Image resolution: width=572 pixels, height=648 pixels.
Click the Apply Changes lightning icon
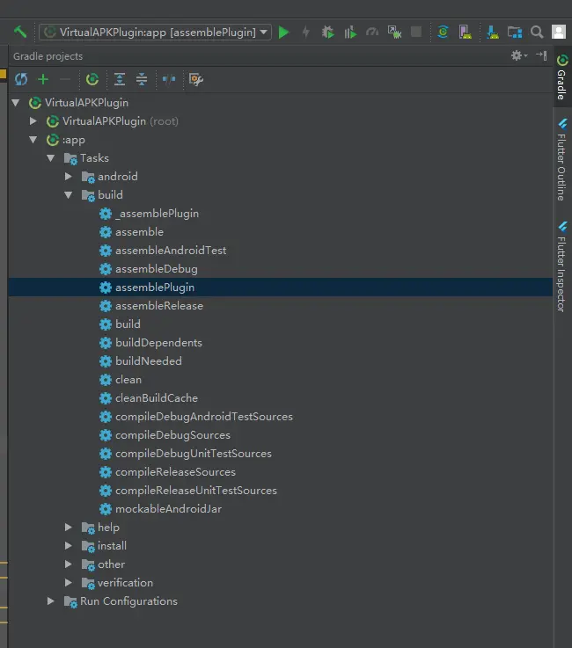(x=305, y=32)
